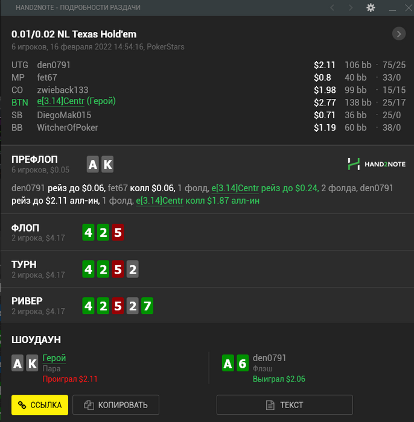This screenshot has height=422, width=414.
Task: Click den0791 name in showdown section
Action: pos(269,358)
